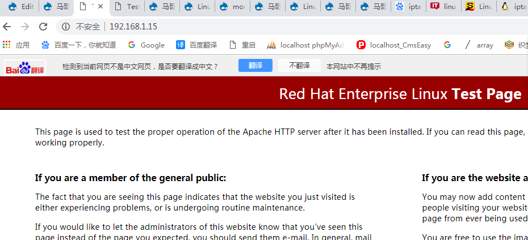Click the paragraph starting 'If you would like to let'
The height and width of the screenshot is (240, 528).
click(x=203, y=232)
